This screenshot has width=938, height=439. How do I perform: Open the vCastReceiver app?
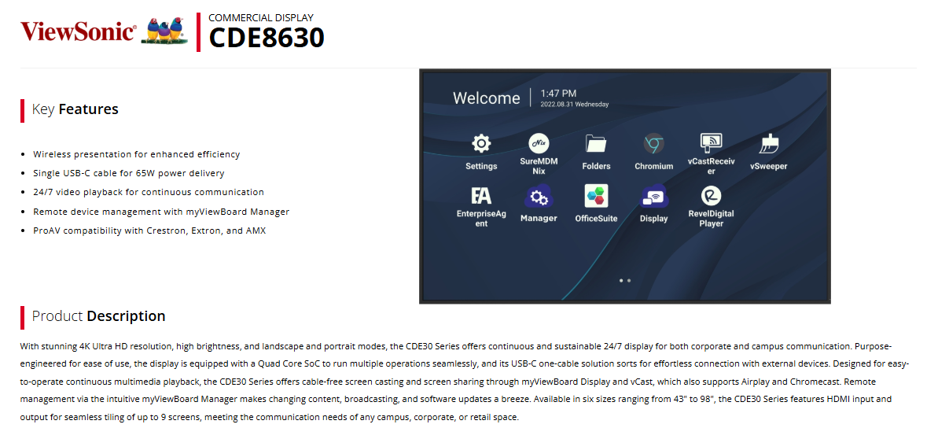(711, 143)
